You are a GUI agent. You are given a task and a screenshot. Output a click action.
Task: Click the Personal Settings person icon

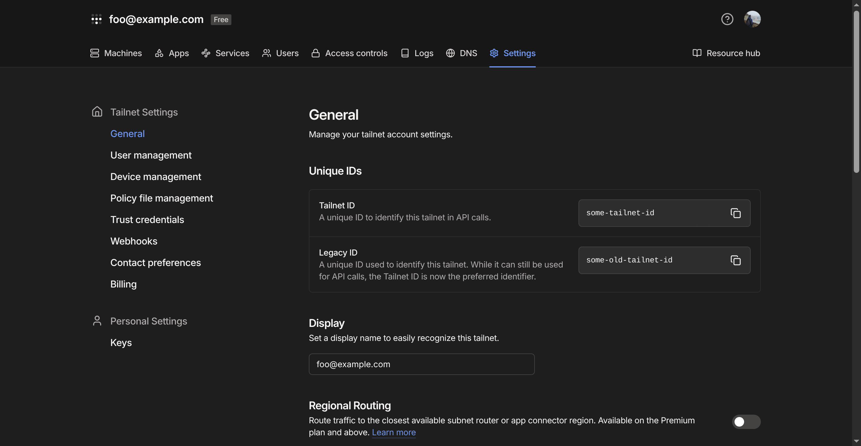[97, 321]
